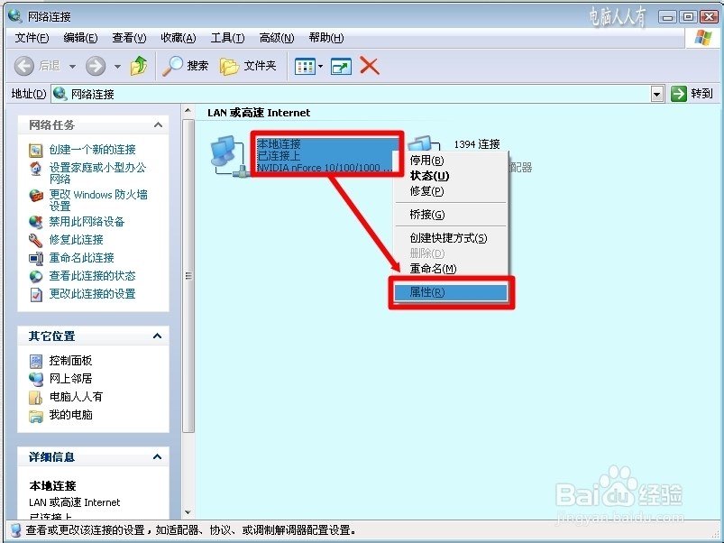
Task: Click the 本地连接 network computer icon
Action: pyautogui.click(x=229, y=156)
